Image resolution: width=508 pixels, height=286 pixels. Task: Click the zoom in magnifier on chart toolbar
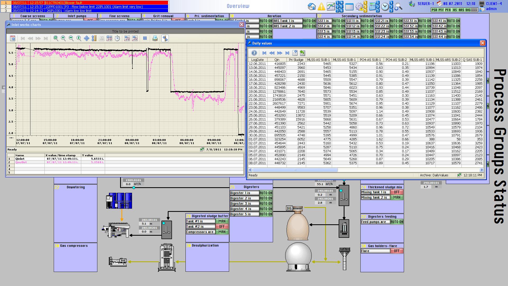[x=63, y=38]
